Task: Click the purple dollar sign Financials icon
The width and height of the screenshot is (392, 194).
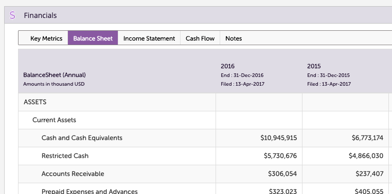Action: point(12,15)
